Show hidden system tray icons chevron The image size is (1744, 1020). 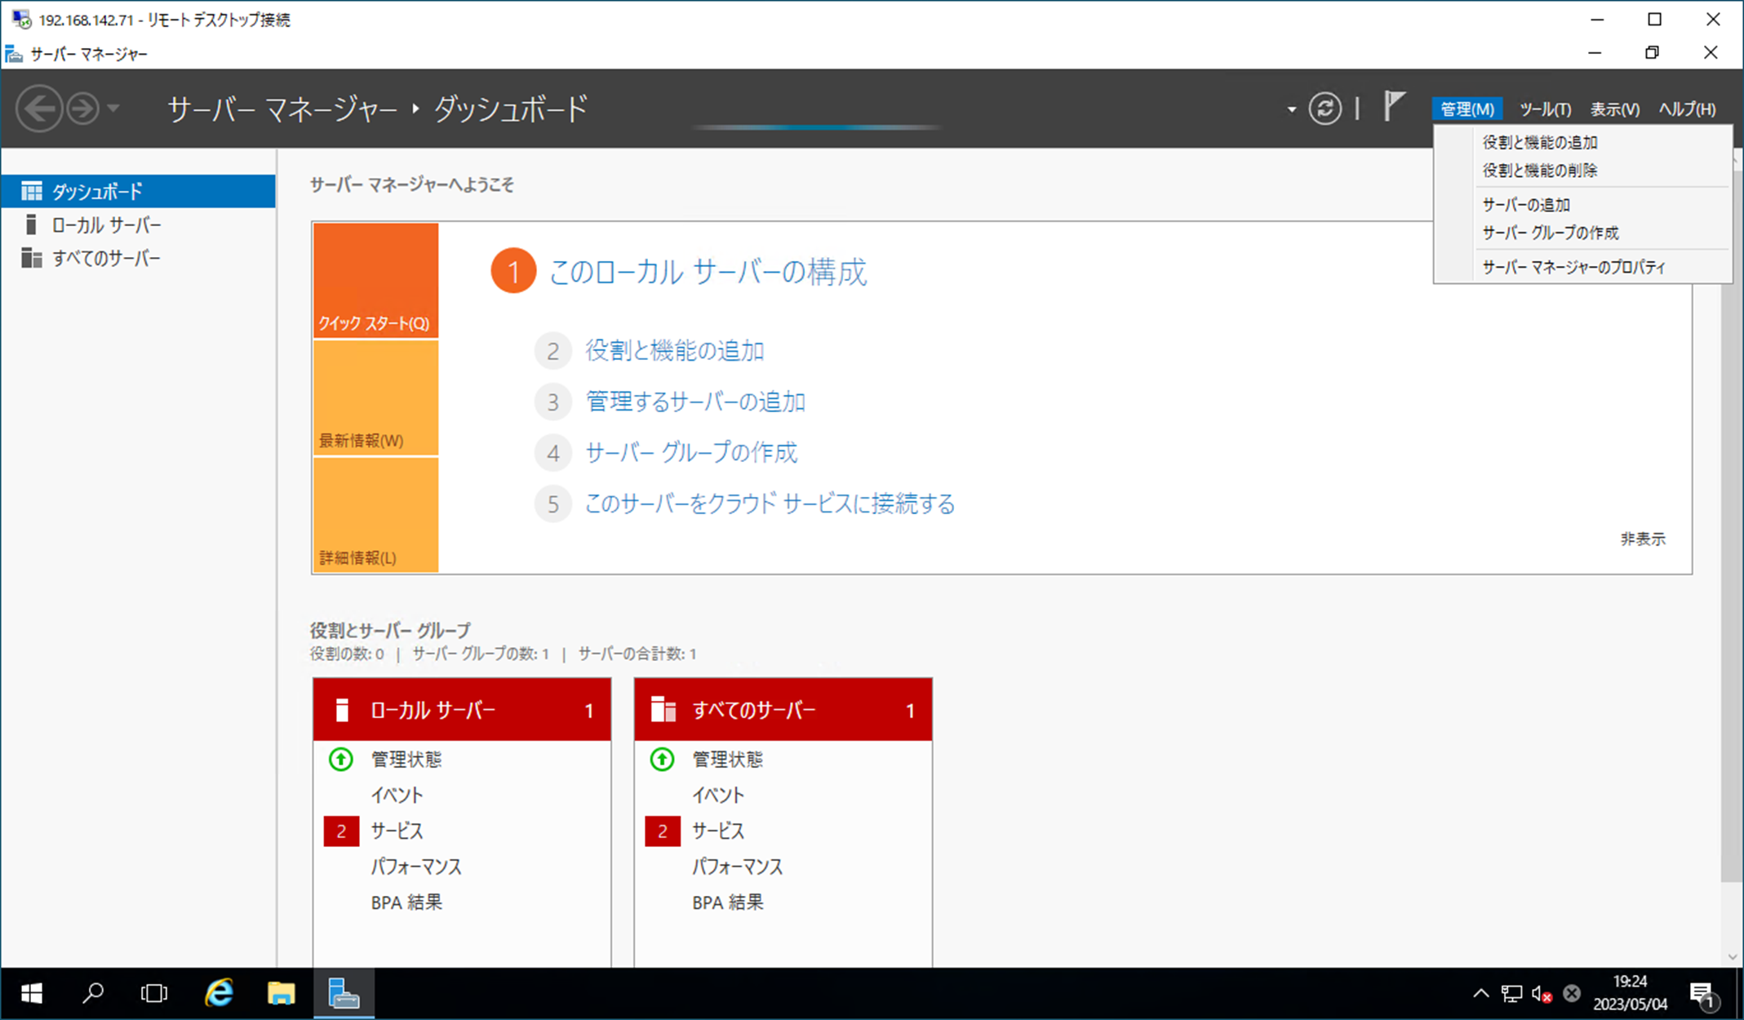point(1480,993)
